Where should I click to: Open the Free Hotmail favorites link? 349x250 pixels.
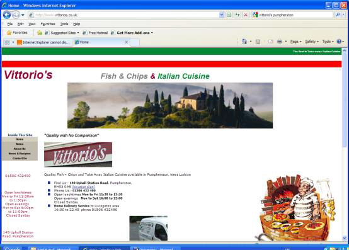[95, 33]
